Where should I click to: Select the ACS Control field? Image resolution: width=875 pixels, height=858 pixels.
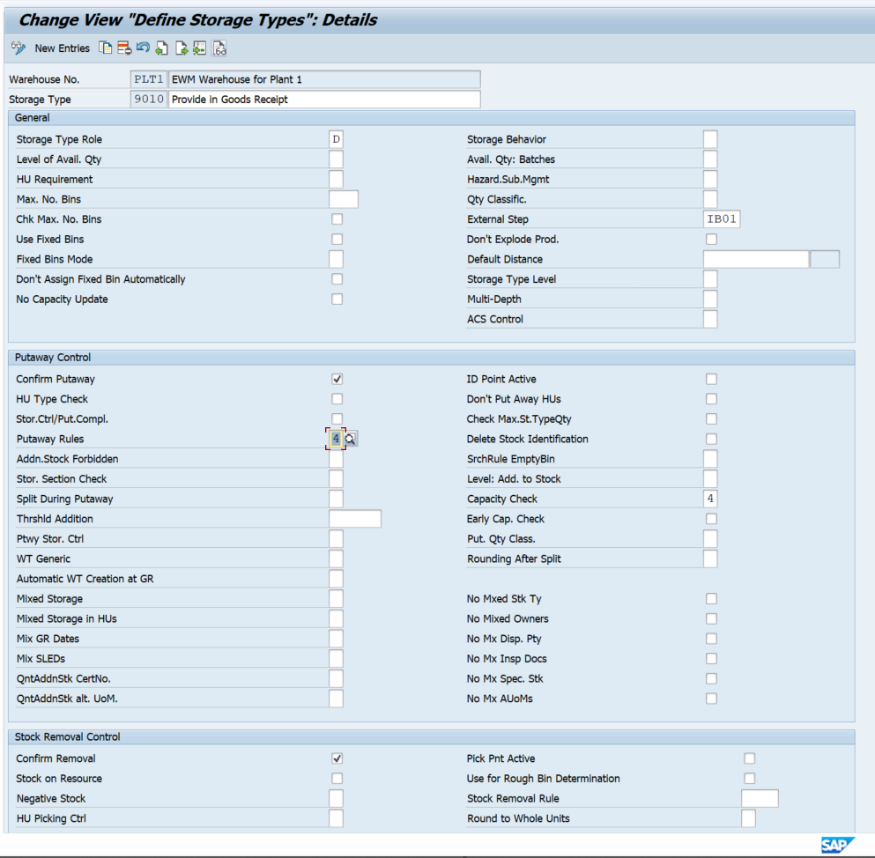pos(710,319)
